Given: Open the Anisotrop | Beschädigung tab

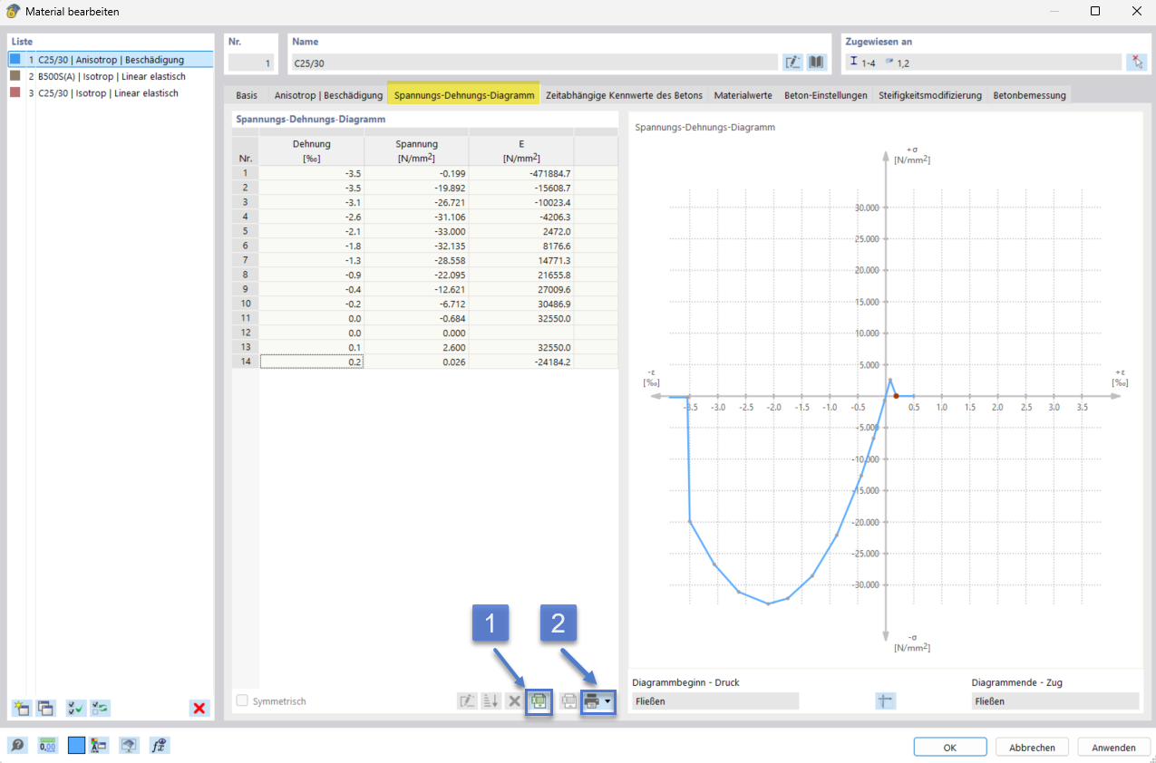Looking at the screenshot, I should tap(328, 95).
